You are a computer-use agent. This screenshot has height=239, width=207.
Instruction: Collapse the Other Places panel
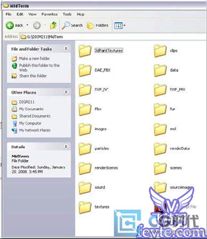click(66, 92)
